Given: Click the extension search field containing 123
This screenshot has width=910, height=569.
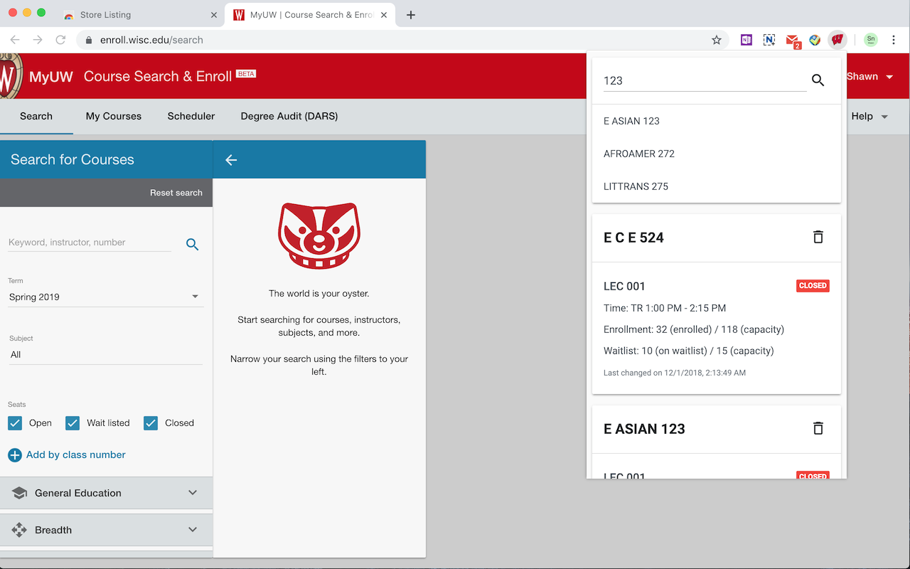Looking at the screenshot, I should (x=705, y=80).
